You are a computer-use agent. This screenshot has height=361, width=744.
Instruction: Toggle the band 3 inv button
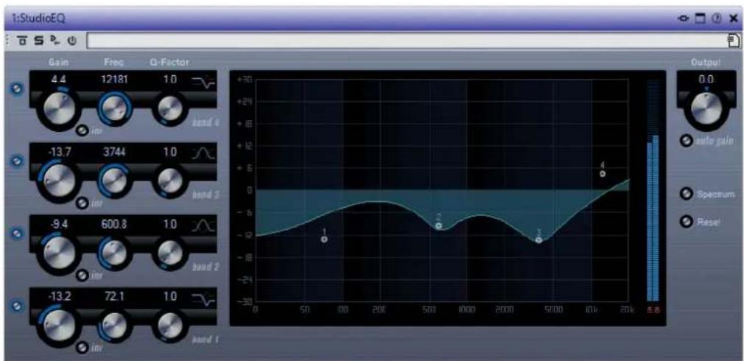pyautogui.click(x=83, y=203)
